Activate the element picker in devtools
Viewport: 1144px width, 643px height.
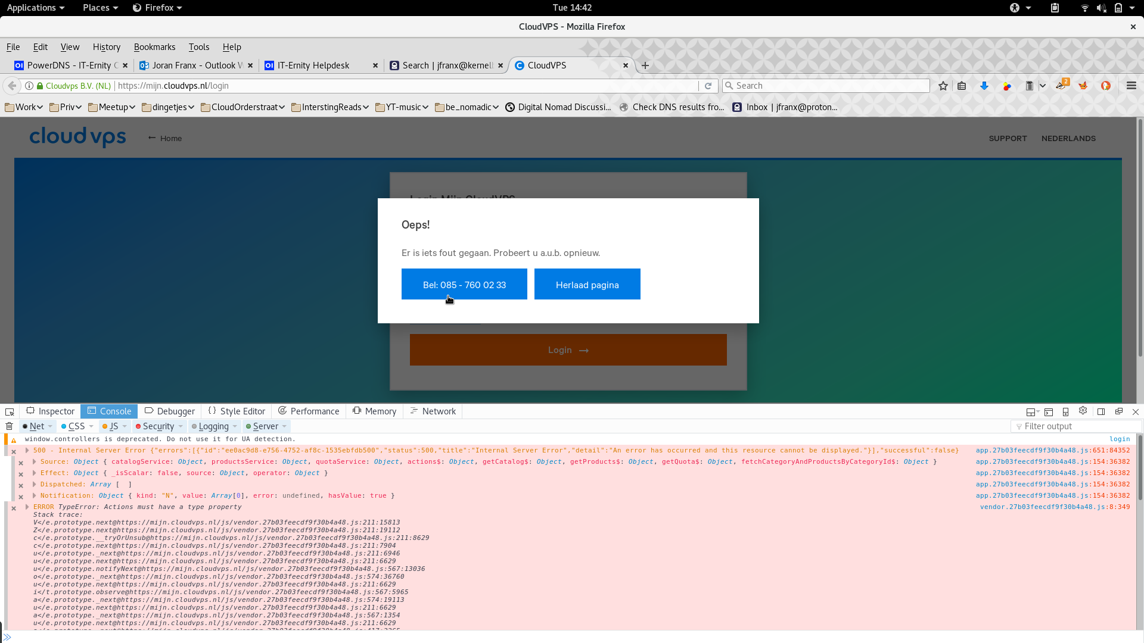pyautogui.click(x=10, y=411)
